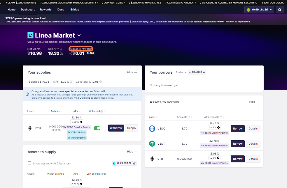Image resolution: width=287 pixels, height=188 pixels.
Task: Click the Linea Market logo icon
Action: pos(30,35)
